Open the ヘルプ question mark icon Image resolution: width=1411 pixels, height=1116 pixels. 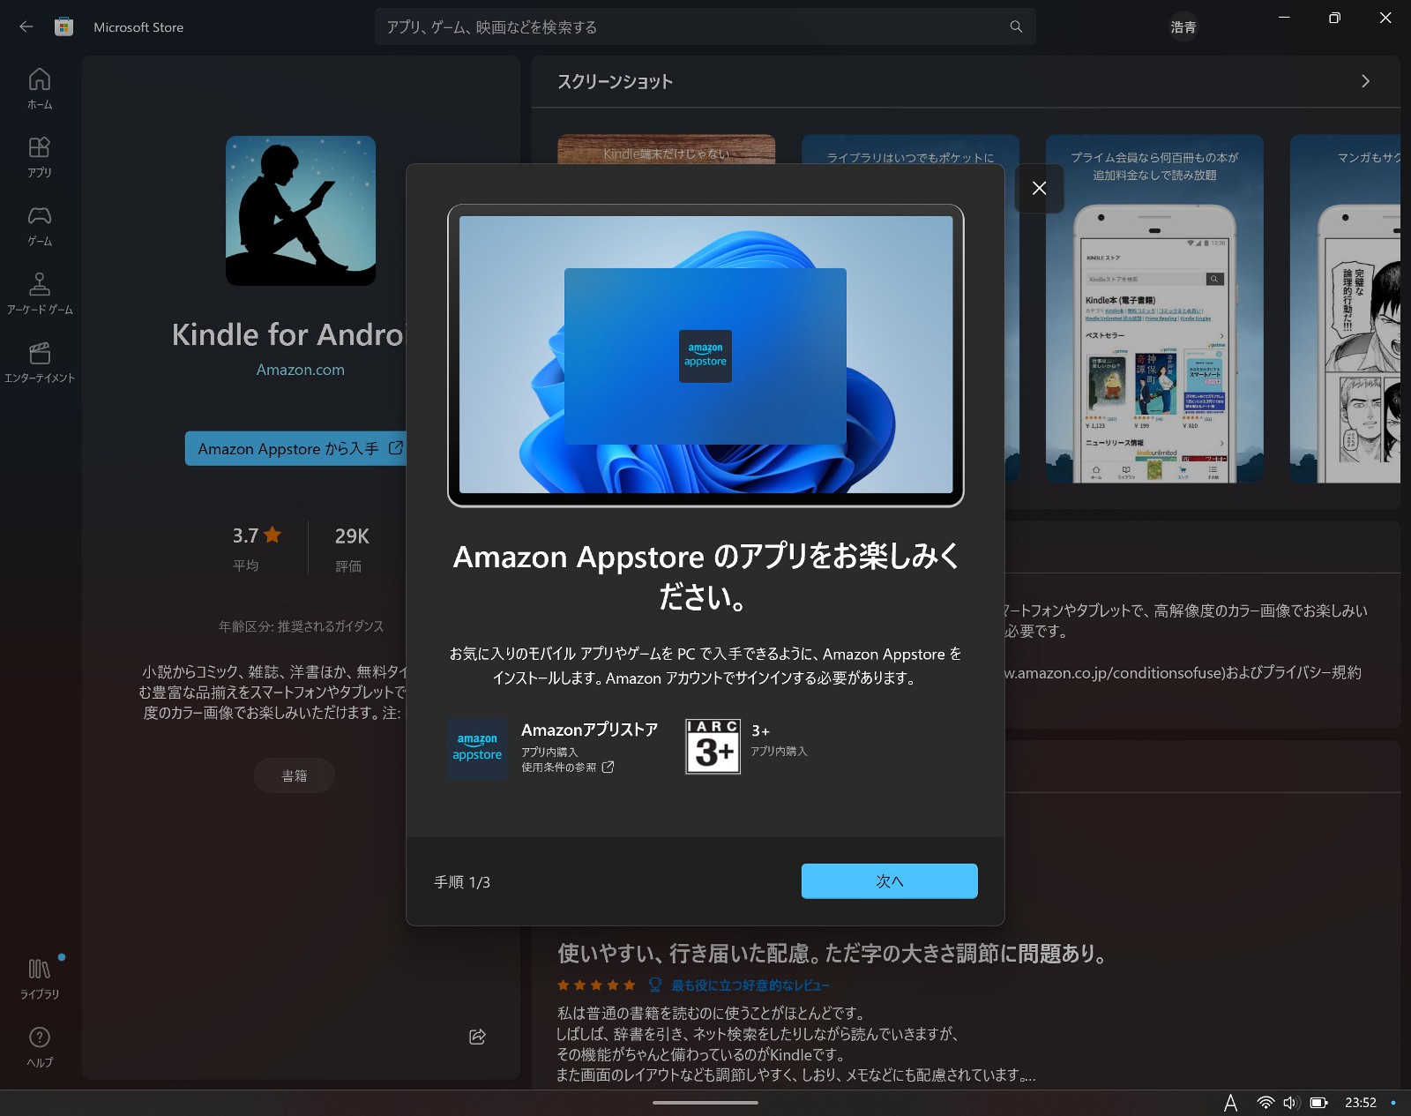tap(39, 1046)
